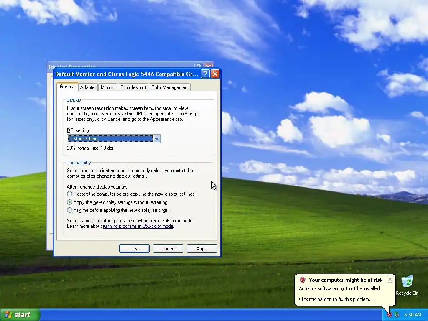This screenshot has height=321, width=428.
Task: Open the Start menu
Action: [x=20, y=315]
